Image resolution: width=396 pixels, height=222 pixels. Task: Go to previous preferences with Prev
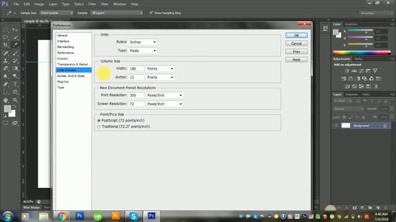tap(296, 52)
